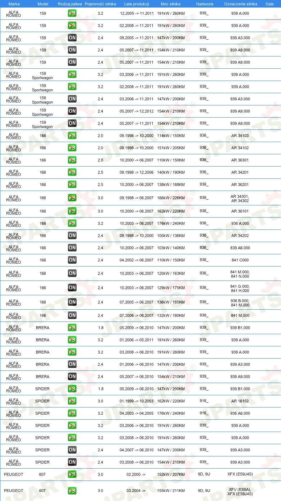Click the Nadwozie column header
Viewport: 281px width, 501px height.
click(204, 4)
